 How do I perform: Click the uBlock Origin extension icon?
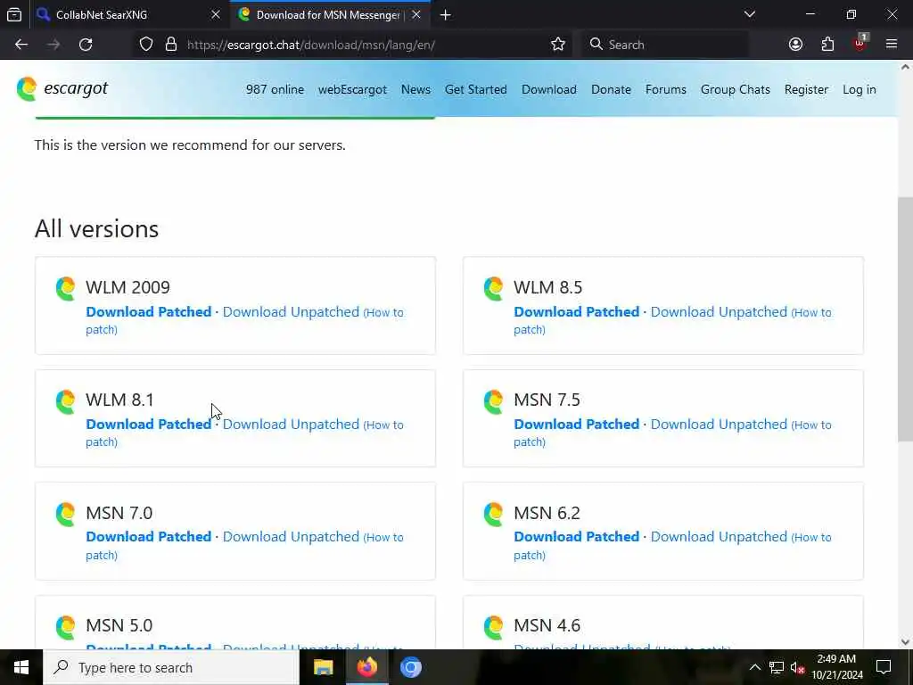(860, 43)
